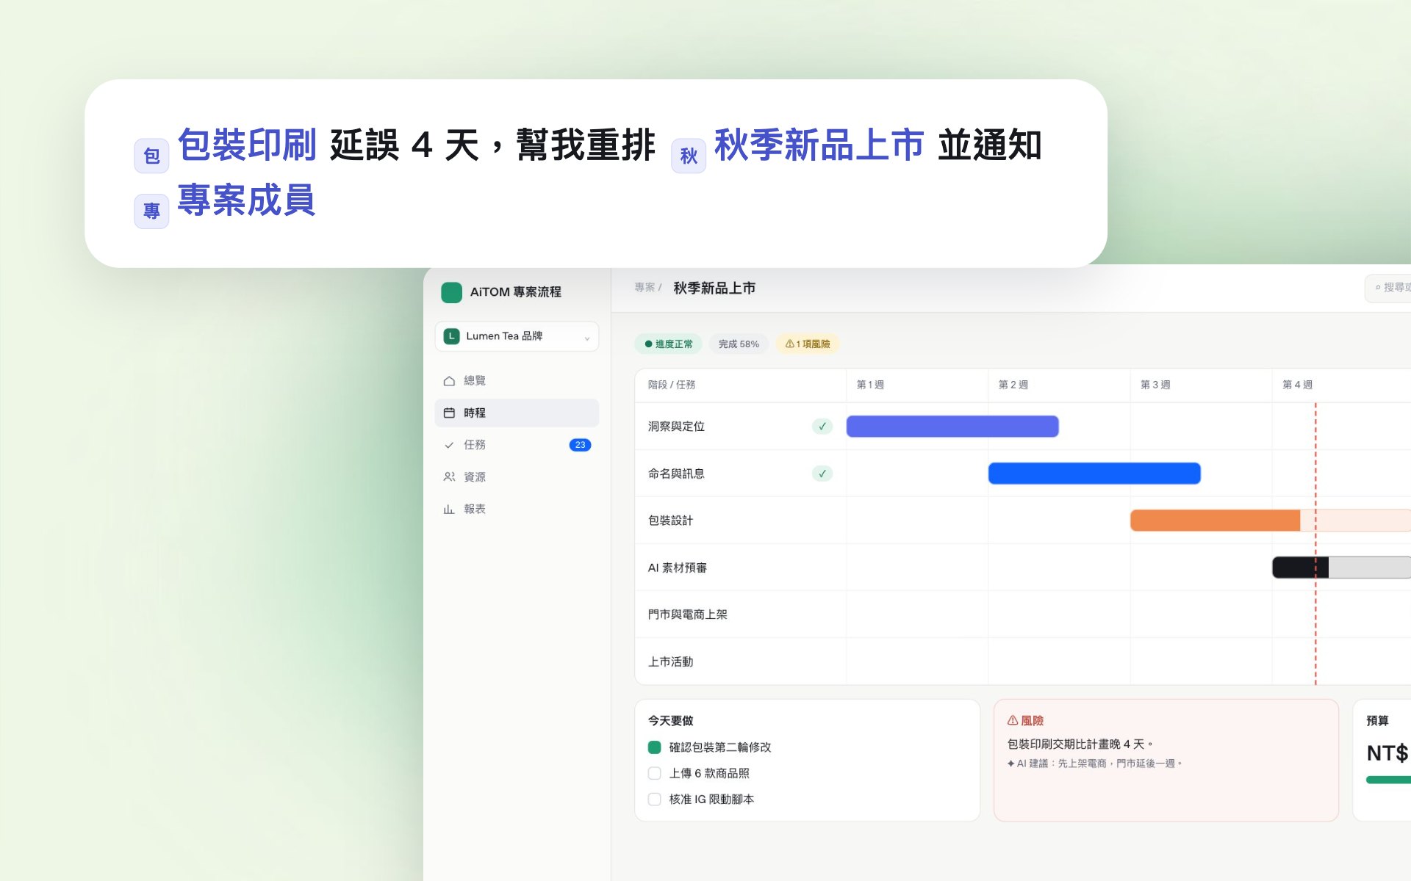The width and height of the screenshot is (1411, 881).
Task: Click the 秋 tag icon in prompt
Action: tap(689, 156)
